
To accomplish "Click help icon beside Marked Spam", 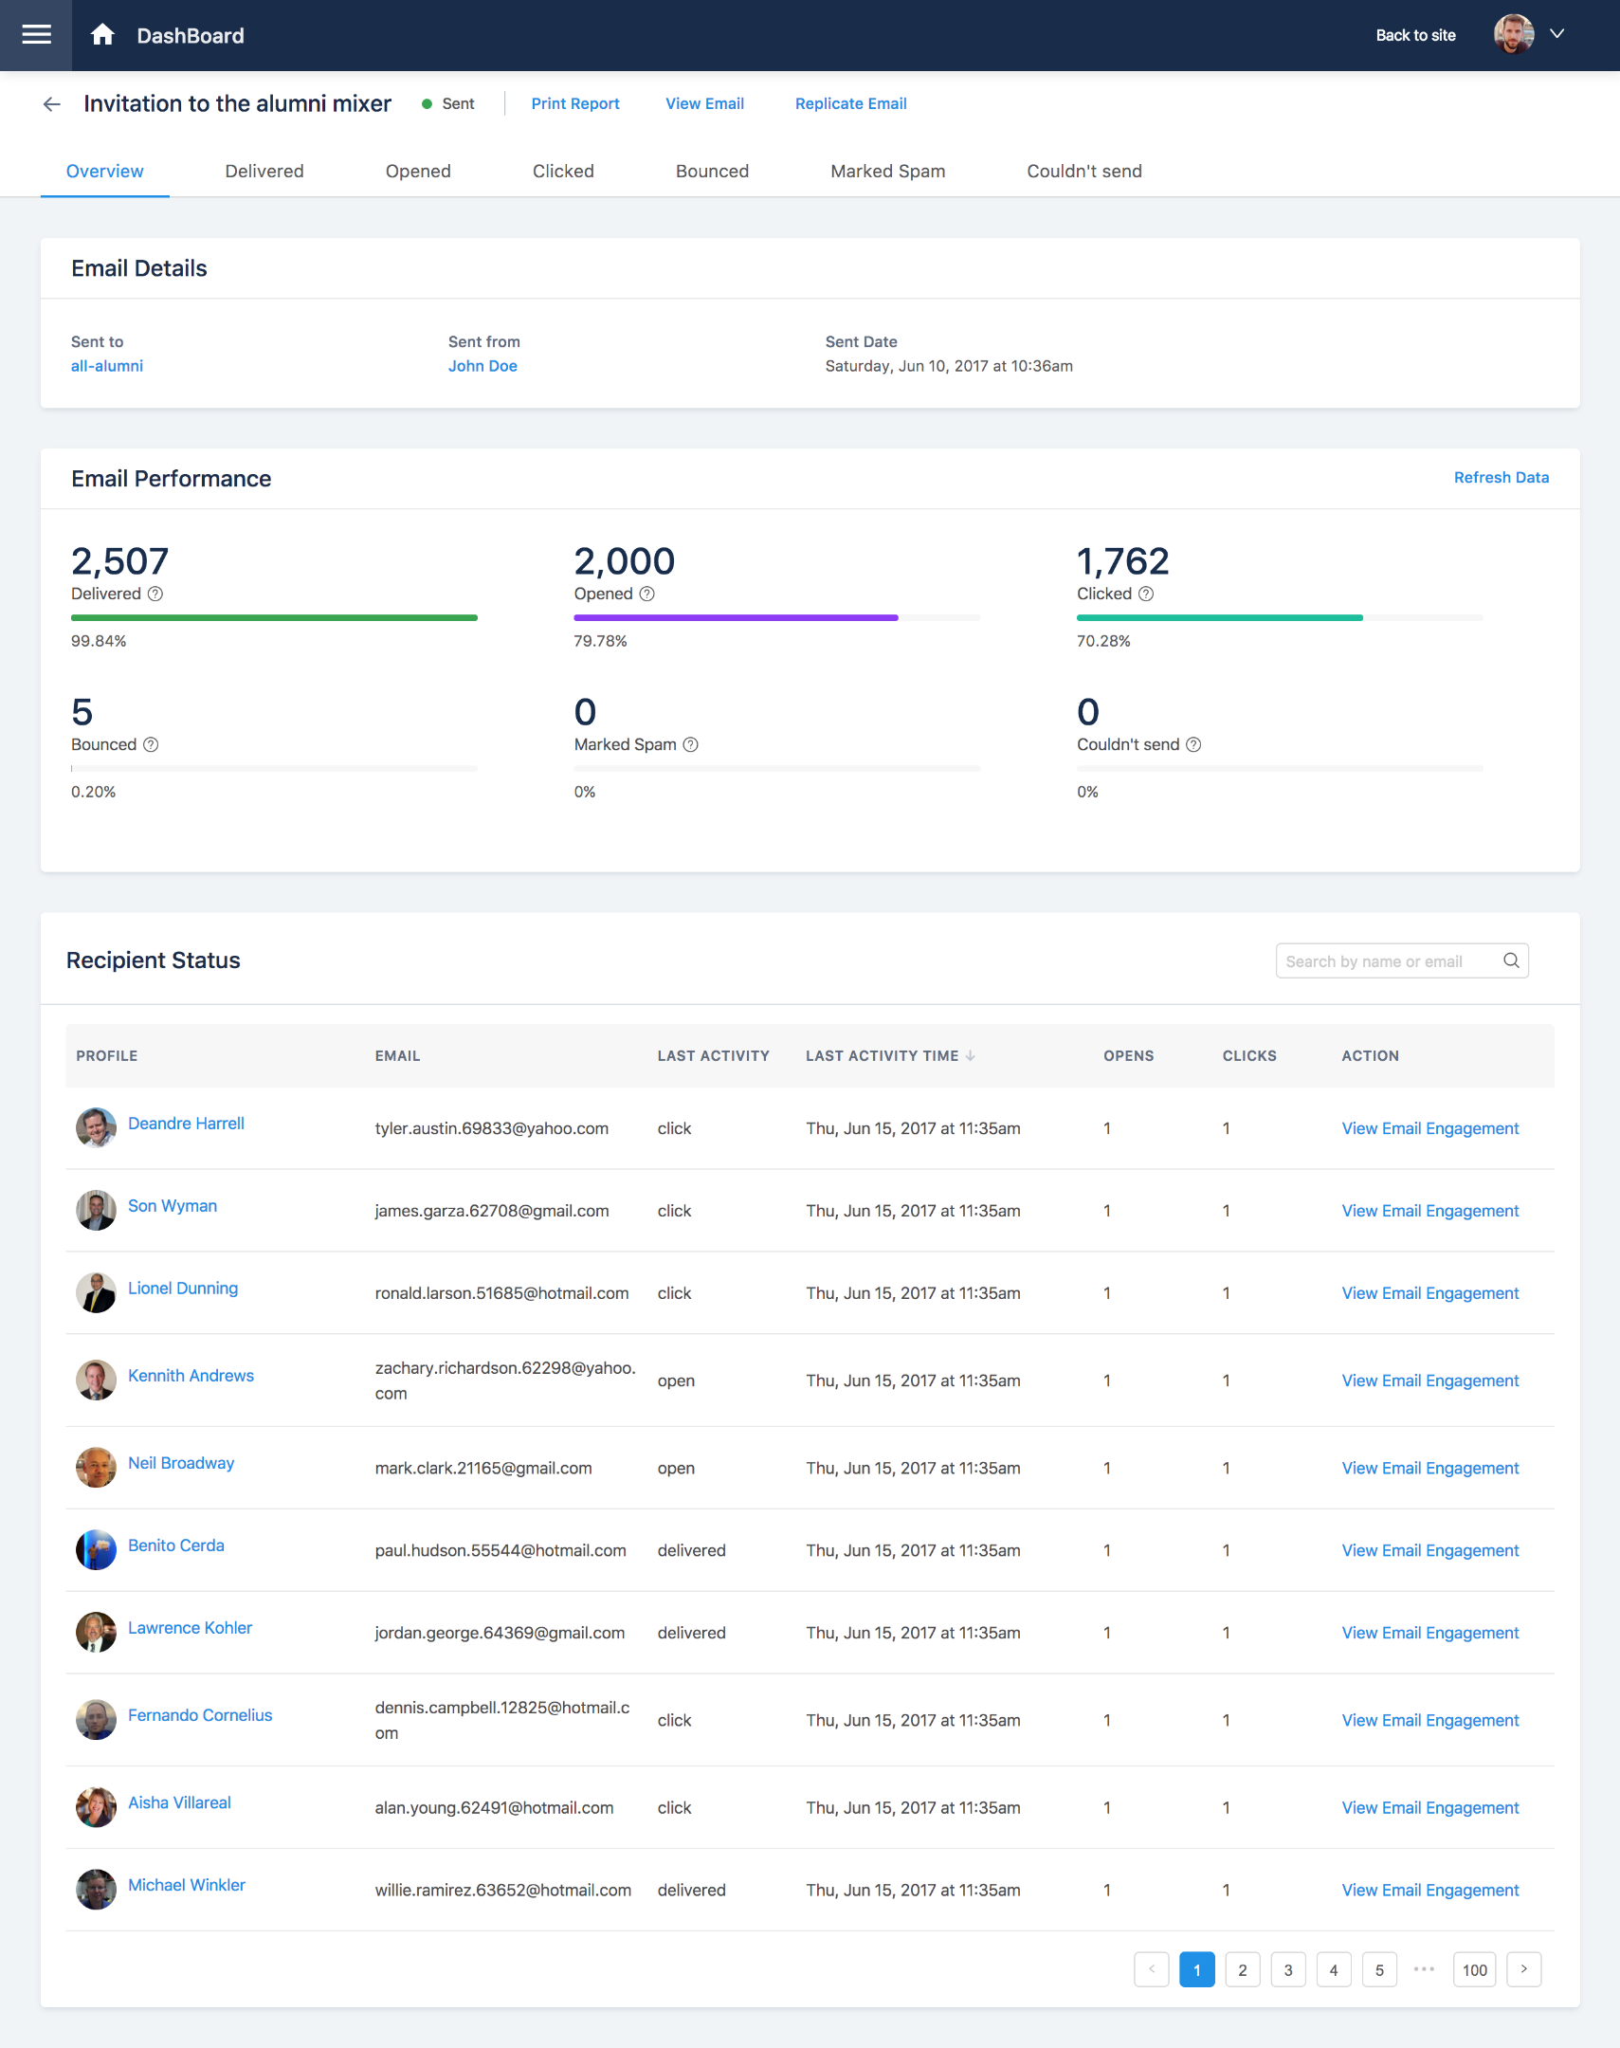I will click(690, 744).
